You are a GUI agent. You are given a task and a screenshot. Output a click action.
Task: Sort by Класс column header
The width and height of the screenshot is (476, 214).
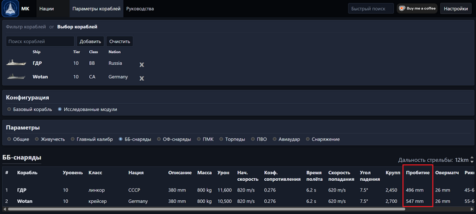pyautogui.click(x=95, y=173)
